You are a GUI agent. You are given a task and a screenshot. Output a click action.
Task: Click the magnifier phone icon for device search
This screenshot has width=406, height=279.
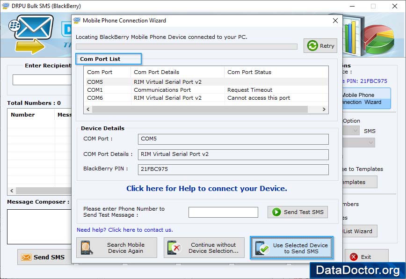tap(87, 248)
